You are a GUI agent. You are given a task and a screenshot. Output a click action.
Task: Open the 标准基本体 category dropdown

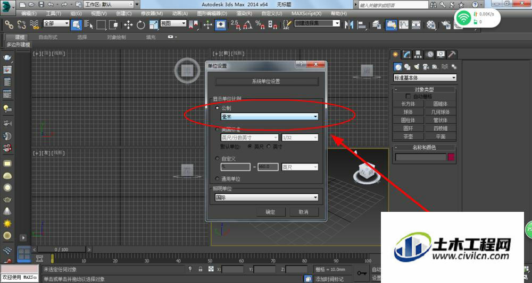[425, 78]
